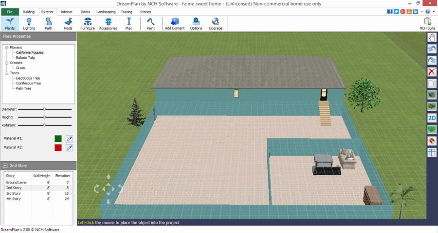This screenshot has height=233, width=438.
Task: Select the 4th Story row
Action: [x=38, y=199]
